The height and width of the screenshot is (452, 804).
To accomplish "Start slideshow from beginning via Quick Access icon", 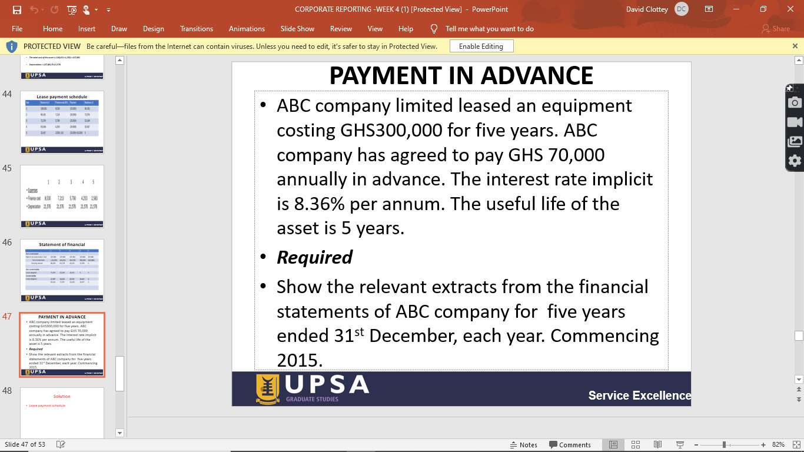I will click(72, 9).
